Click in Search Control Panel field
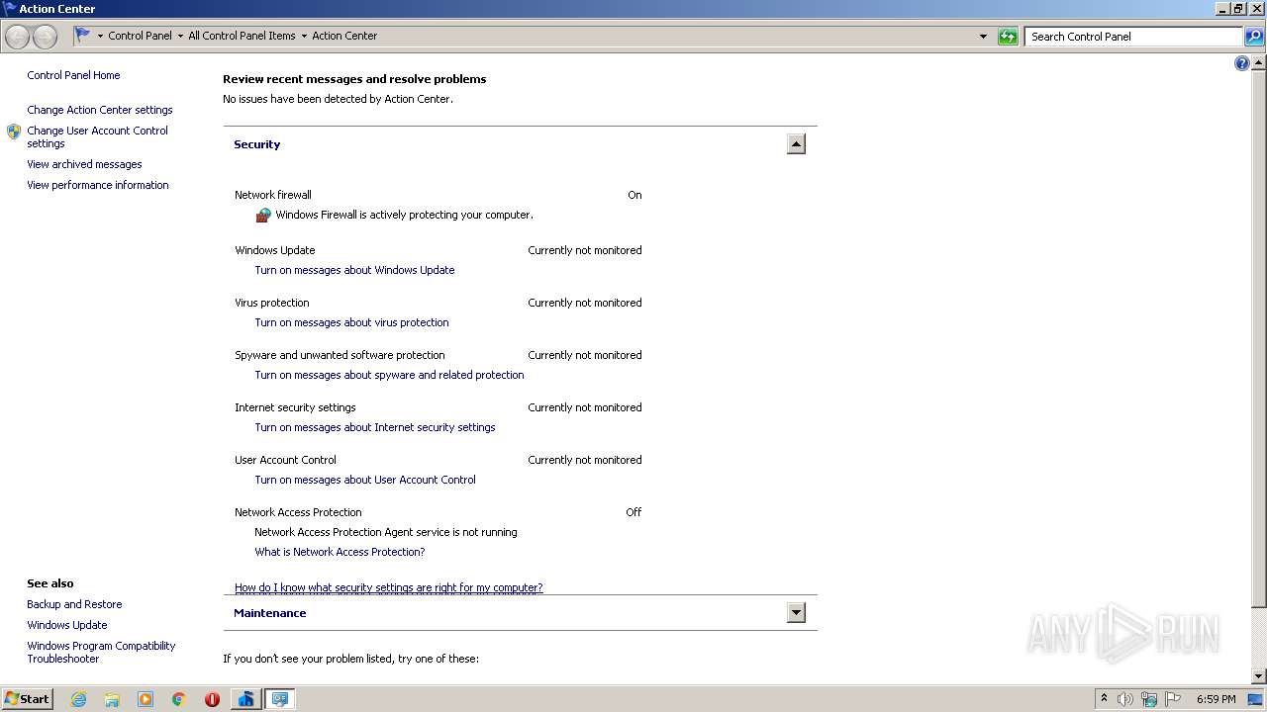Screen dimensions: 1267x712 (1133, 37)
